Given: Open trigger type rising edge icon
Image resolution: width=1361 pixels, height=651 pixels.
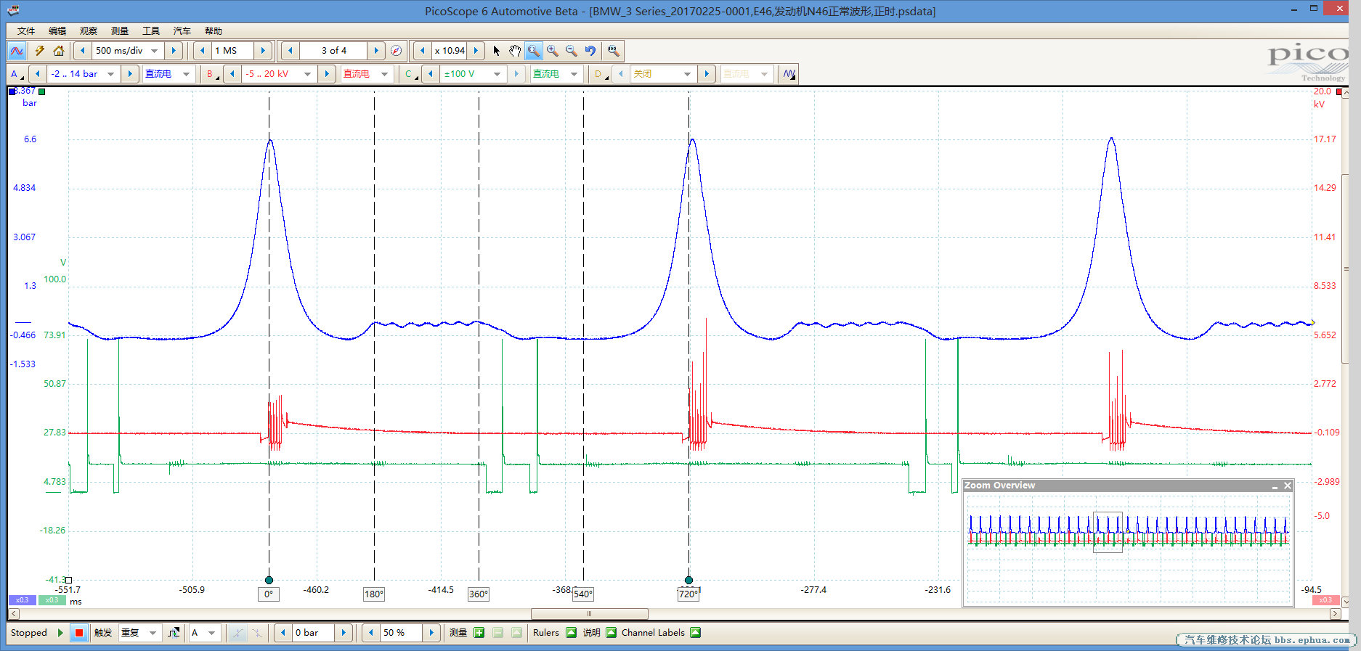Looking at the screenshot, I should 174,633.
